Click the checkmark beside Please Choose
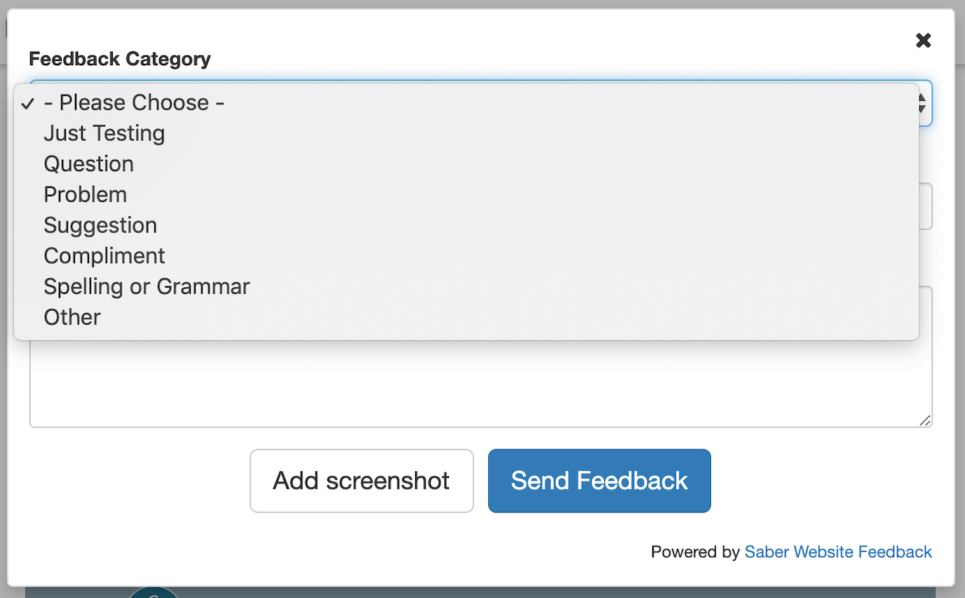 [27, 103]
